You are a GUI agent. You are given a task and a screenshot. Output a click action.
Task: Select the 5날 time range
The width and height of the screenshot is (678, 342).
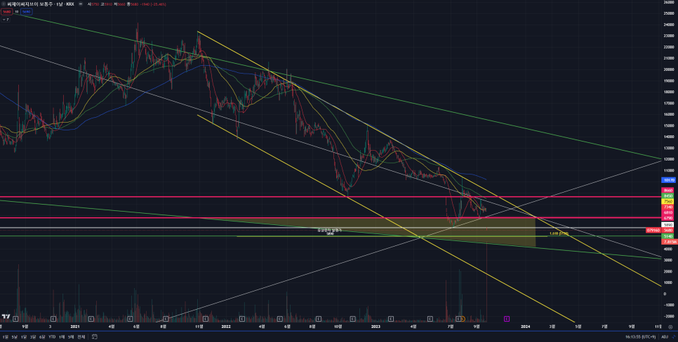(15, 337)
